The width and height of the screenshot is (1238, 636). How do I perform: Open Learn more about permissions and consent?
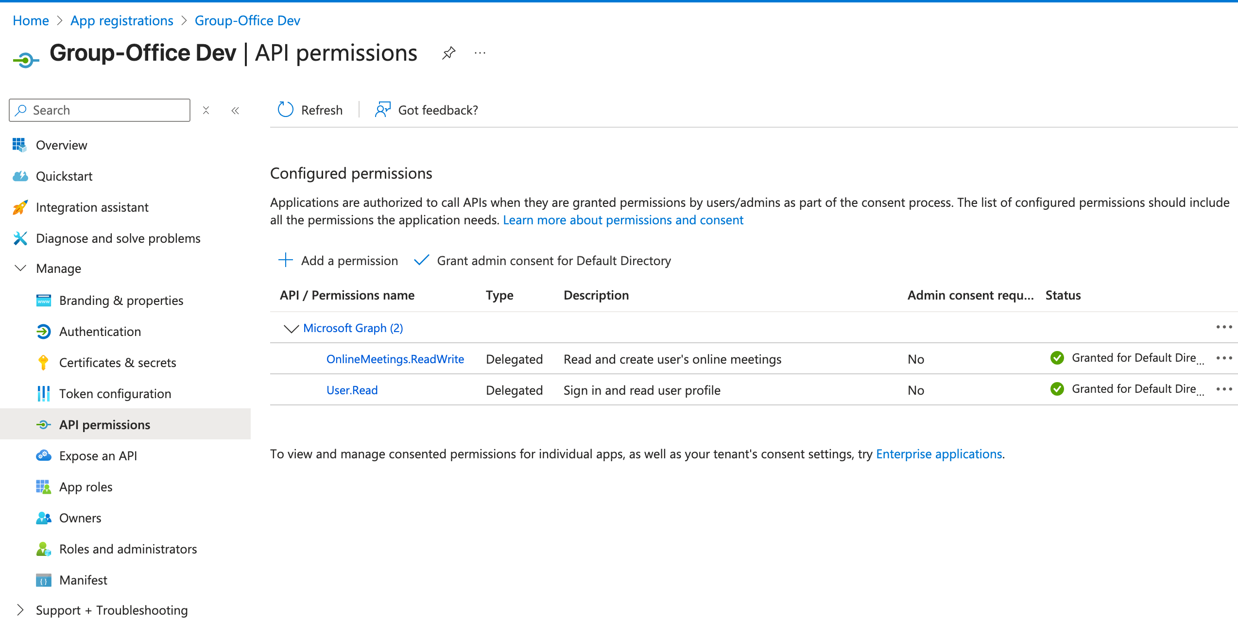tap(623, 220)
